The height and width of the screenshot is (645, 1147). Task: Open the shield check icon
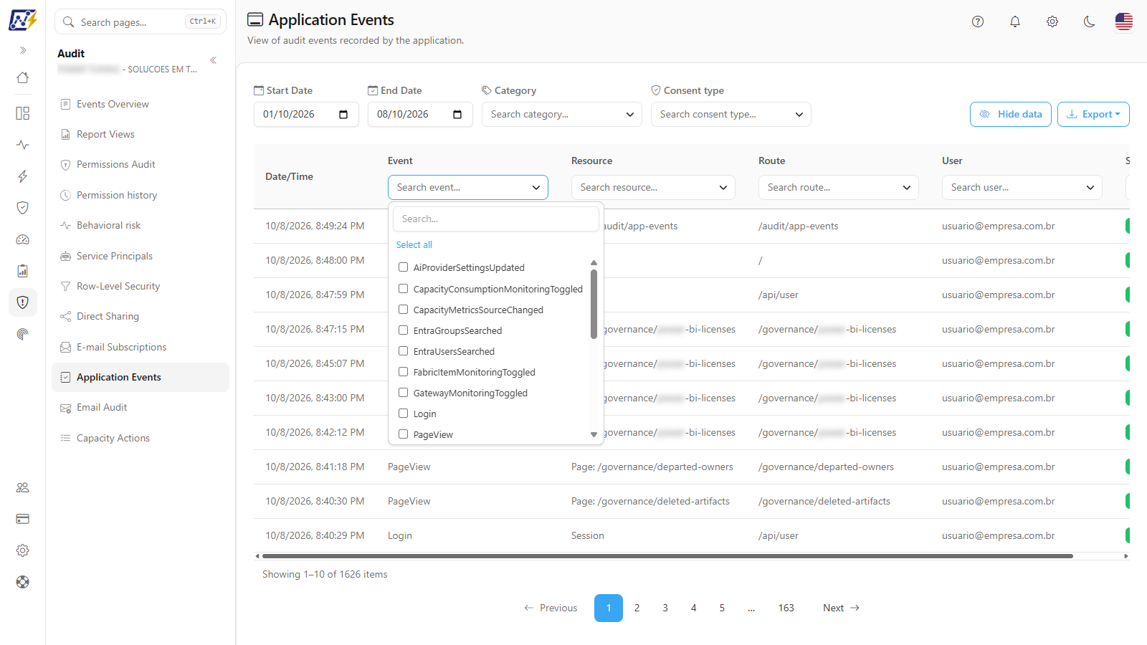pyautogui.click(x=23, y=208)
